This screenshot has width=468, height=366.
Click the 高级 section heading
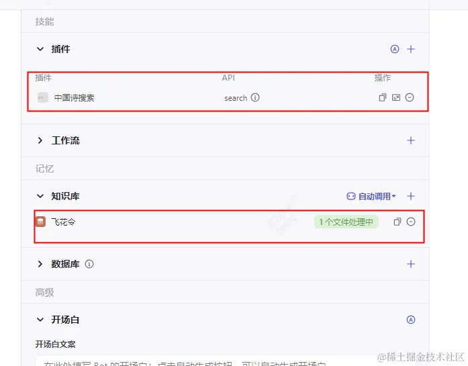click(44, 292)
